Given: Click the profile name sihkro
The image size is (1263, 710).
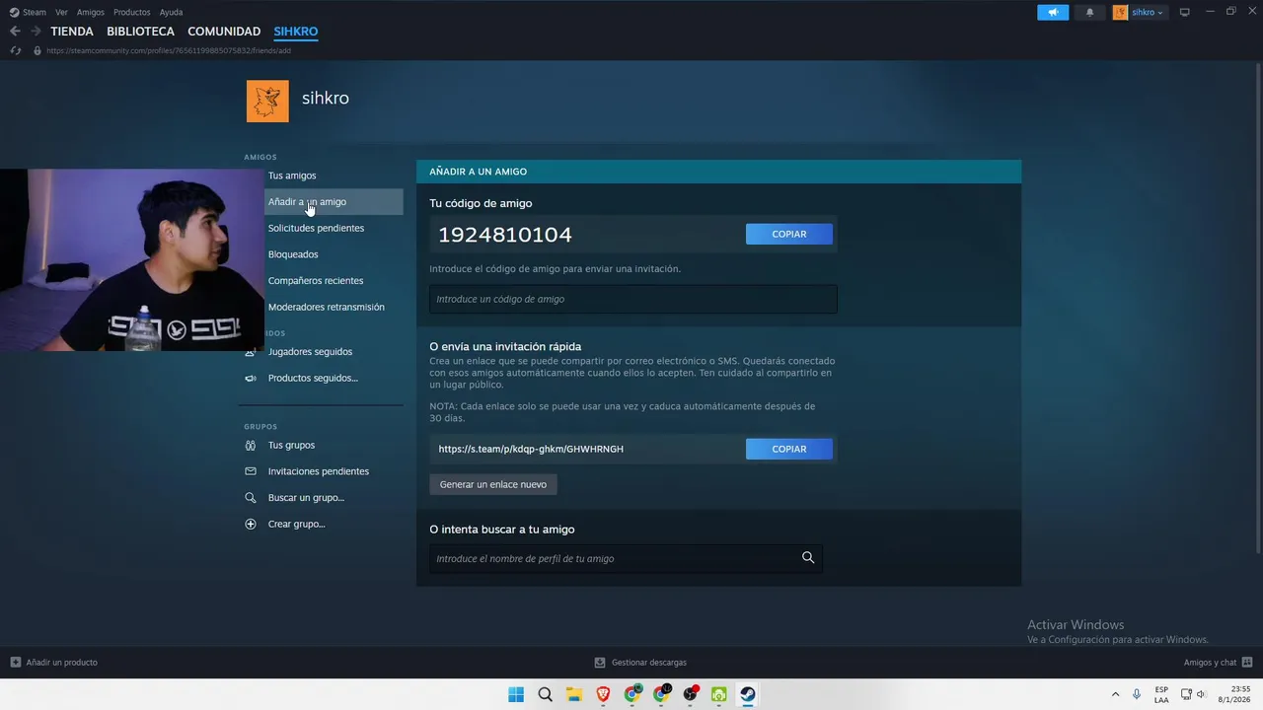Looking at the screenshot, I should pos(326,98).
